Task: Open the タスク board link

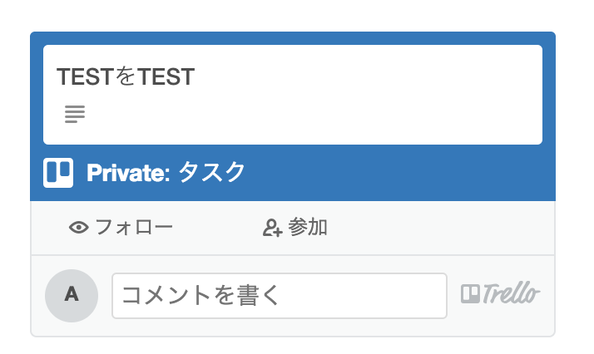Action: (212, 173)
